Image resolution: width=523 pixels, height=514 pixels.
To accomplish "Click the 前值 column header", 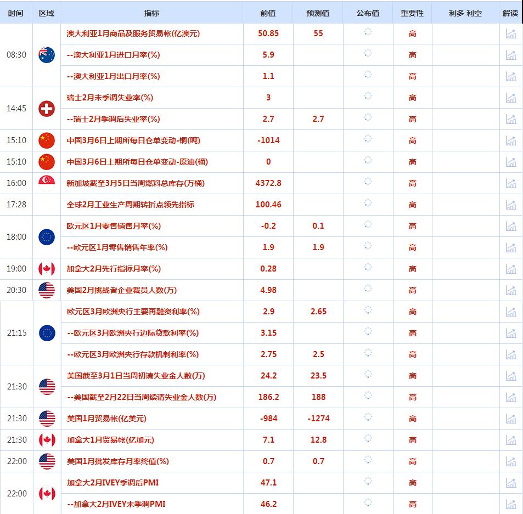I will (x=268, y=13).
